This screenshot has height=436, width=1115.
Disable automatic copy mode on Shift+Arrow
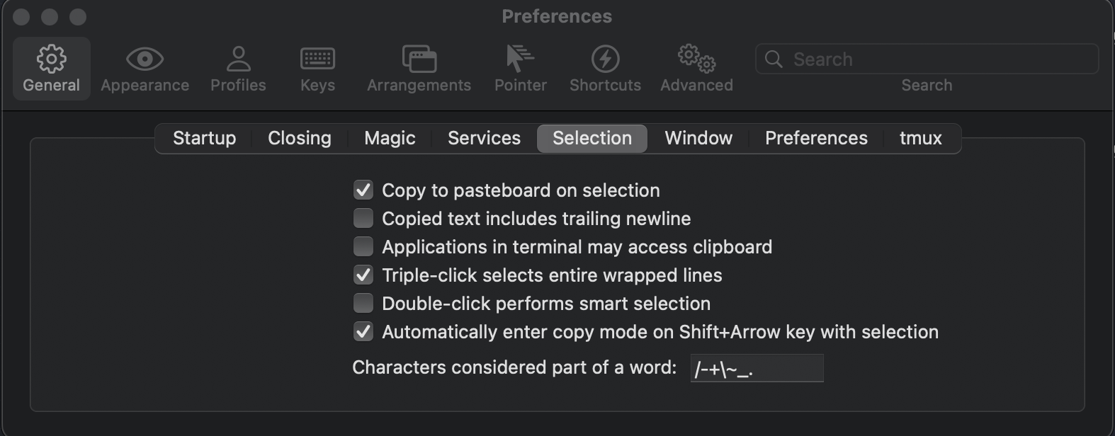point(363,331)
